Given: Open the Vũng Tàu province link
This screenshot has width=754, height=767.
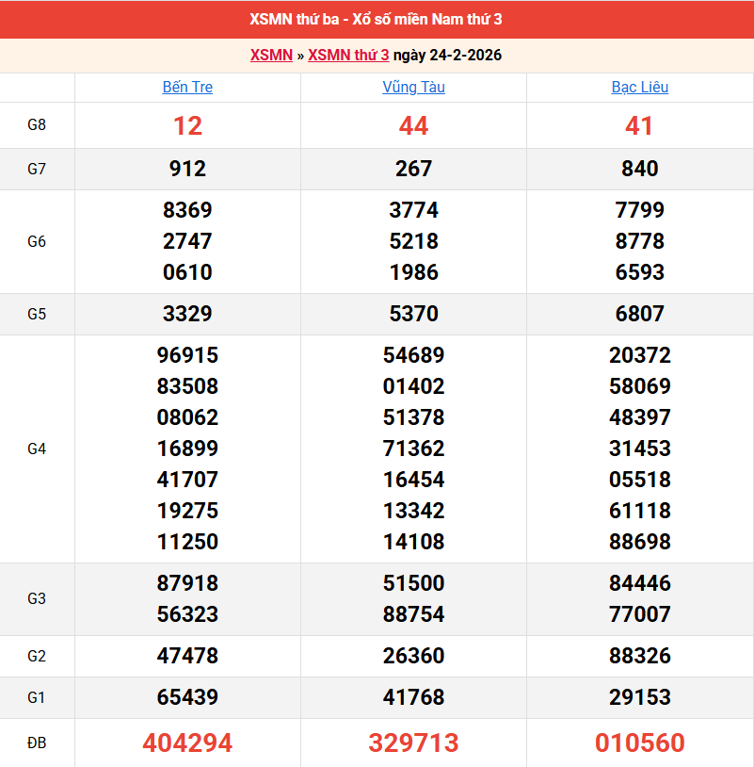Looking at the screenshot, I should [413, 88].
